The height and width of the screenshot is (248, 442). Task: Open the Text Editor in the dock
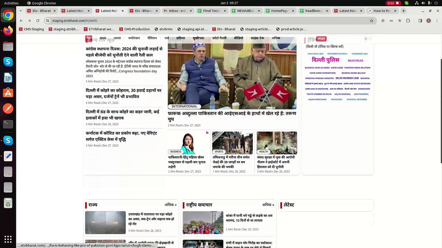(x=8, y=156)
